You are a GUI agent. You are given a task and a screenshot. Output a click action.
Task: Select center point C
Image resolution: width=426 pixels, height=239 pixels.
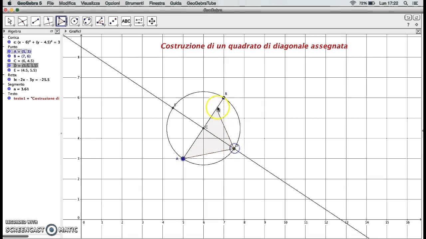pyautogui.click(x=203, y=128)
